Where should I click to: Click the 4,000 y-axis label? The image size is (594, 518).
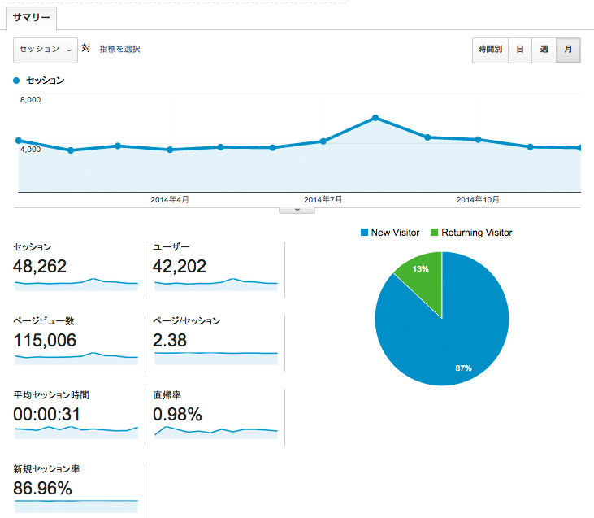pos(30,150)
